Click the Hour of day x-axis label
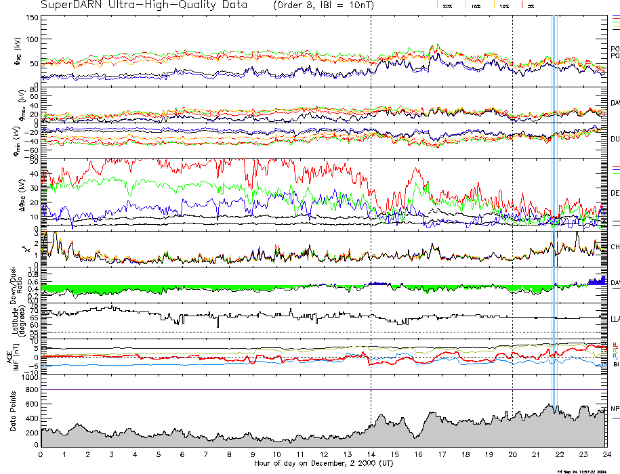Viewport: 620px width, 474px height. click(323, 464)
